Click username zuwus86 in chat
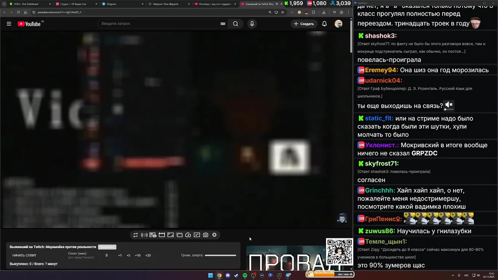498x280 pixels. [x=381, y=231]
